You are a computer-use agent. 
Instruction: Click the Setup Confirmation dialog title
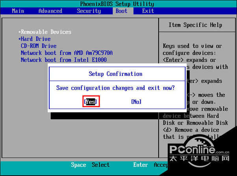pyautogui.click(x=115, y=74)
